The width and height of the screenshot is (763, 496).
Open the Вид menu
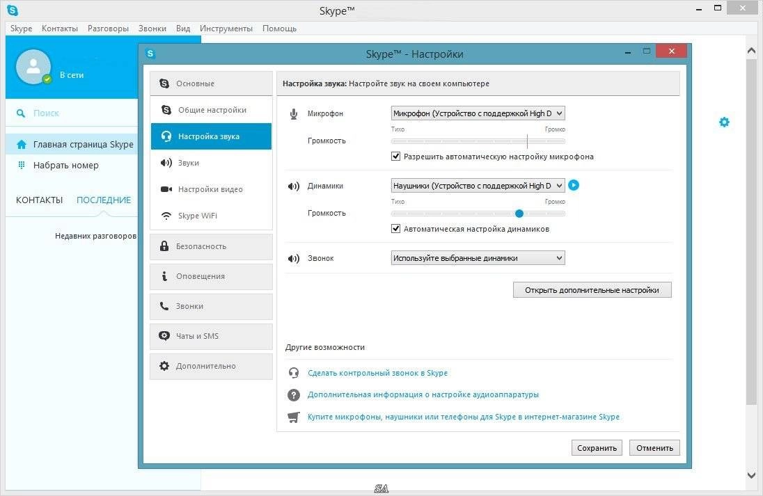(183, 29)
